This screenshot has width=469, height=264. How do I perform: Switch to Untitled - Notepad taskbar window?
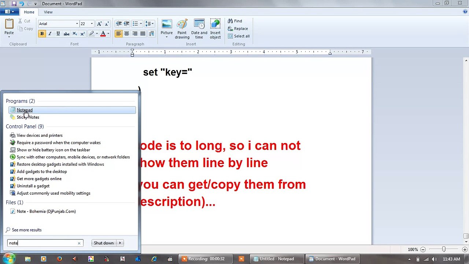click(x=278, y=259)
